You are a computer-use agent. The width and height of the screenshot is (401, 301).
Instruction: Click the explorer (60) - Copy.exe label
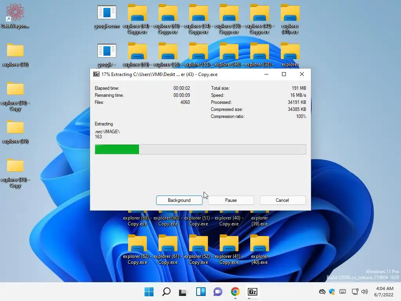168,221
